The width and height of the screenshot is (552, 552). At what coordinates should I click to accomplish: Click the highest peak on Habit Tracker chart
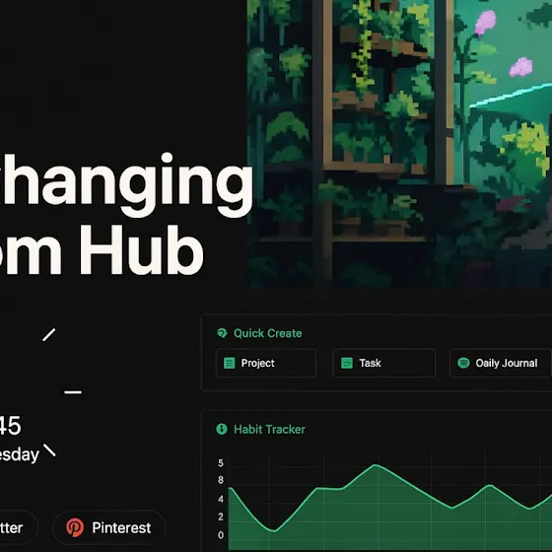coord(376,465)
